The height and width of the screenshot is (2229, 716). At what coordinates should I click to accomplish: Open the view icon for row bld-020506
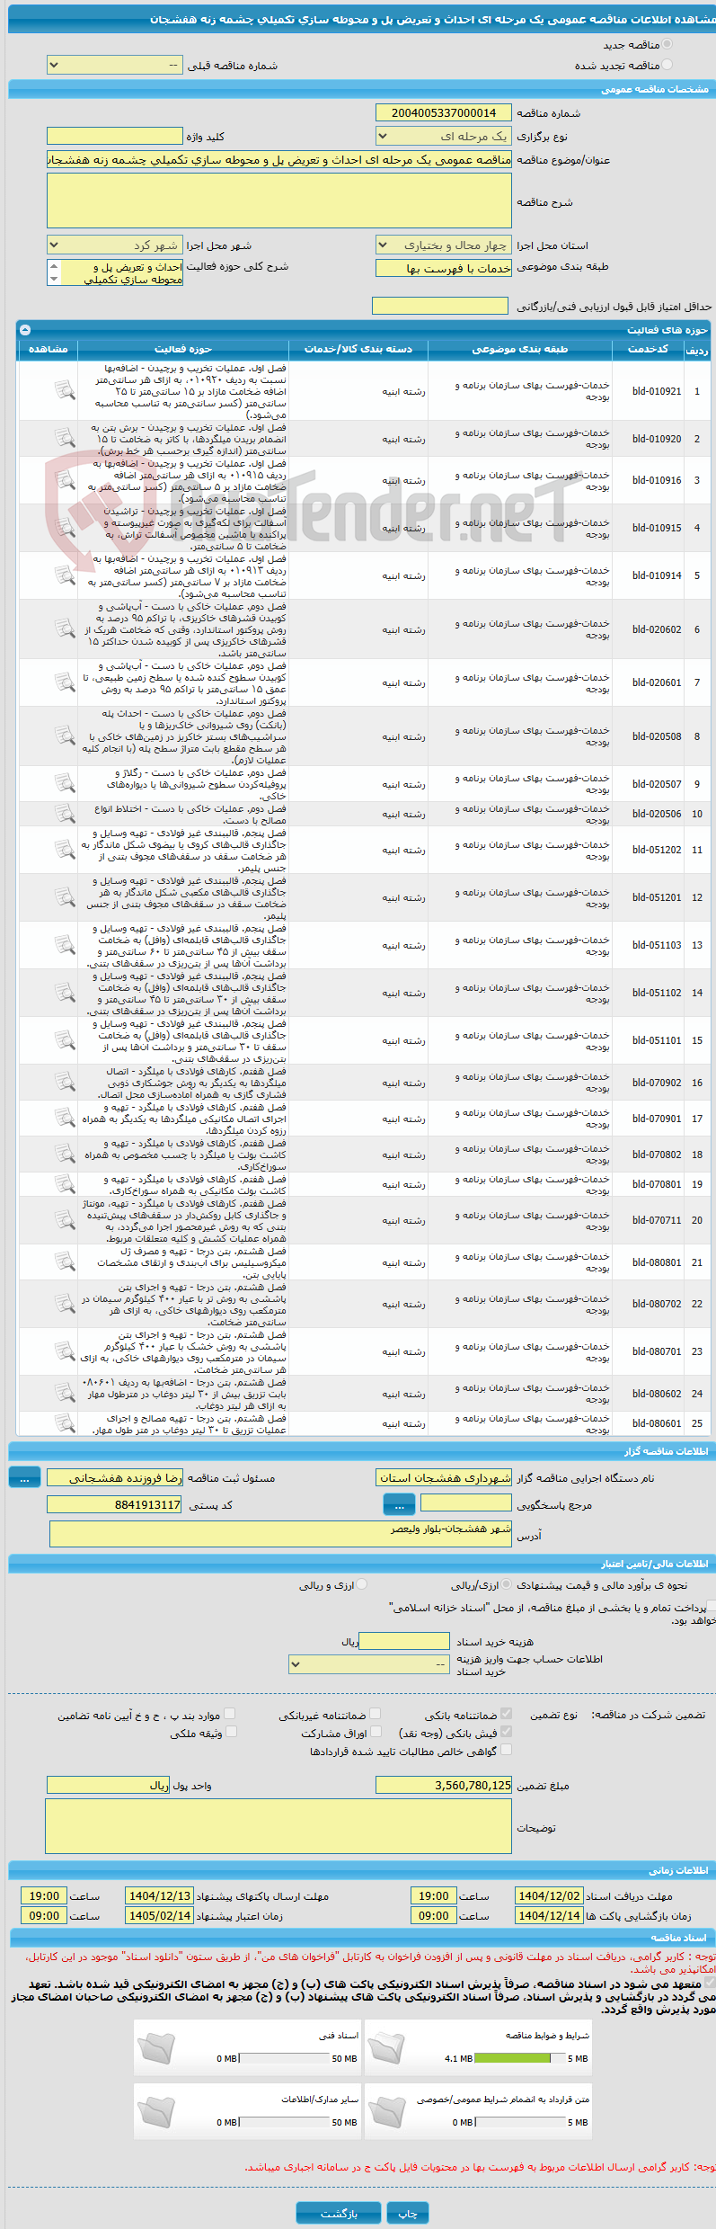pos(65,814)
